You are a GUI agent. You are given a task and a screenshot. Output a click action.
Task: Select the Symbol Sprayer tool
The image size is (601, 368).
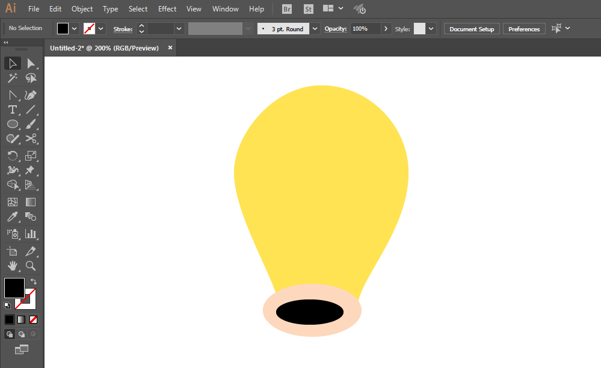[x=12, y=233]
